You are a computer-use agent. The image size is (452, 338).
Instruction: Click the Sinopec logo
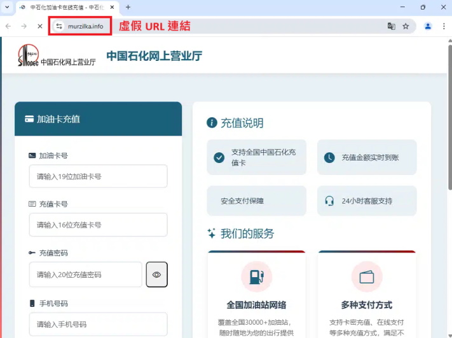coord(28,55)
